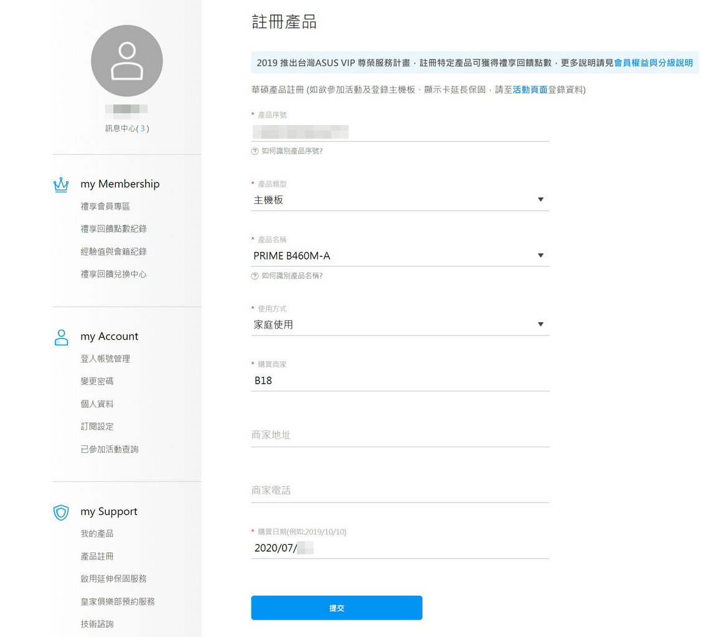Screen dimensions: 701x637
Task: Open 禮享回饋點數紀錄 in sidebar
Action: pyautogui.click(x=113, y=229)
